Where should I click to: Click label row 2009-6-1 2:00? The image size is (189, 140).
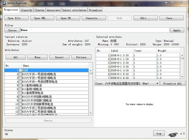coord(138,63)
